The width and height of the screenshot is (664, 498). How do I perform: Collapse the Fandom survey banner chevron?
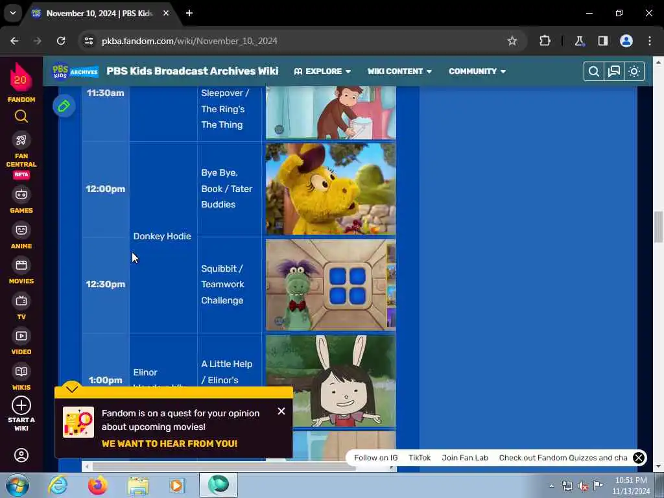pos(72,388)
